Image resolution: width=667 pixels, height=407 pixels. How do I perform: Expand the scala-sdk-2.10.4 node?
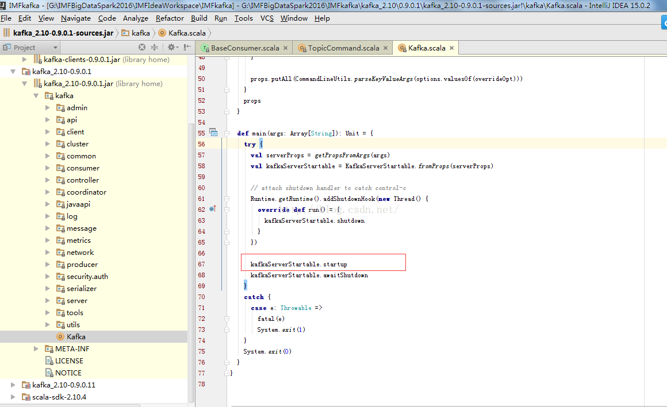point(13,397)
